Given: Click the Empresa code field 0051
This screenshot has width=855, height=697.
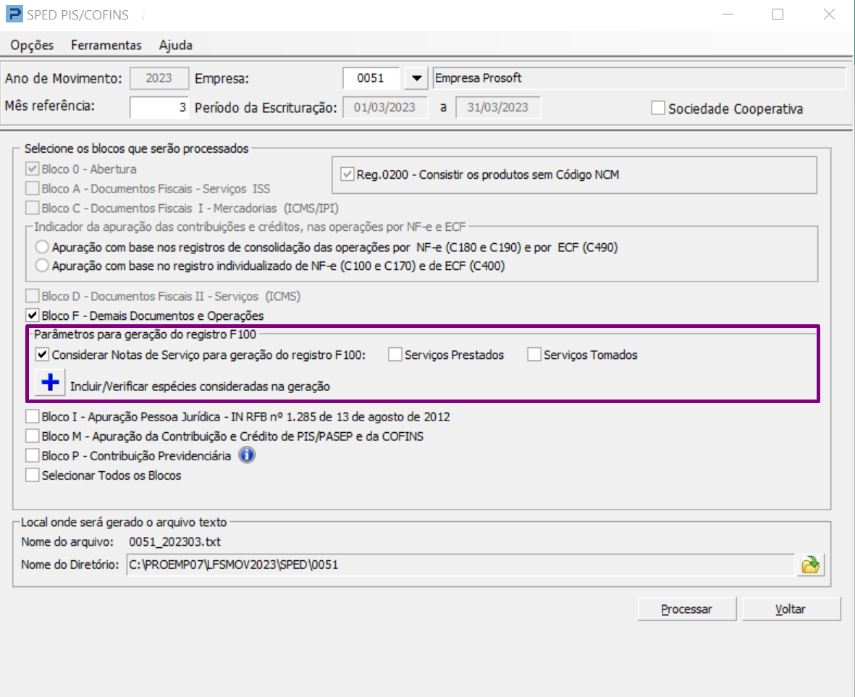Looking at the screenshot, I should 371,78.
